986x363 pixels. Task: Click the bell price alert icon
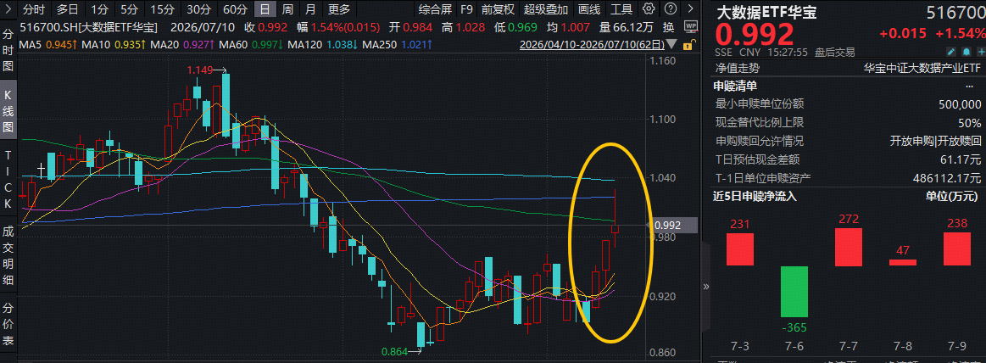[966, 53]
